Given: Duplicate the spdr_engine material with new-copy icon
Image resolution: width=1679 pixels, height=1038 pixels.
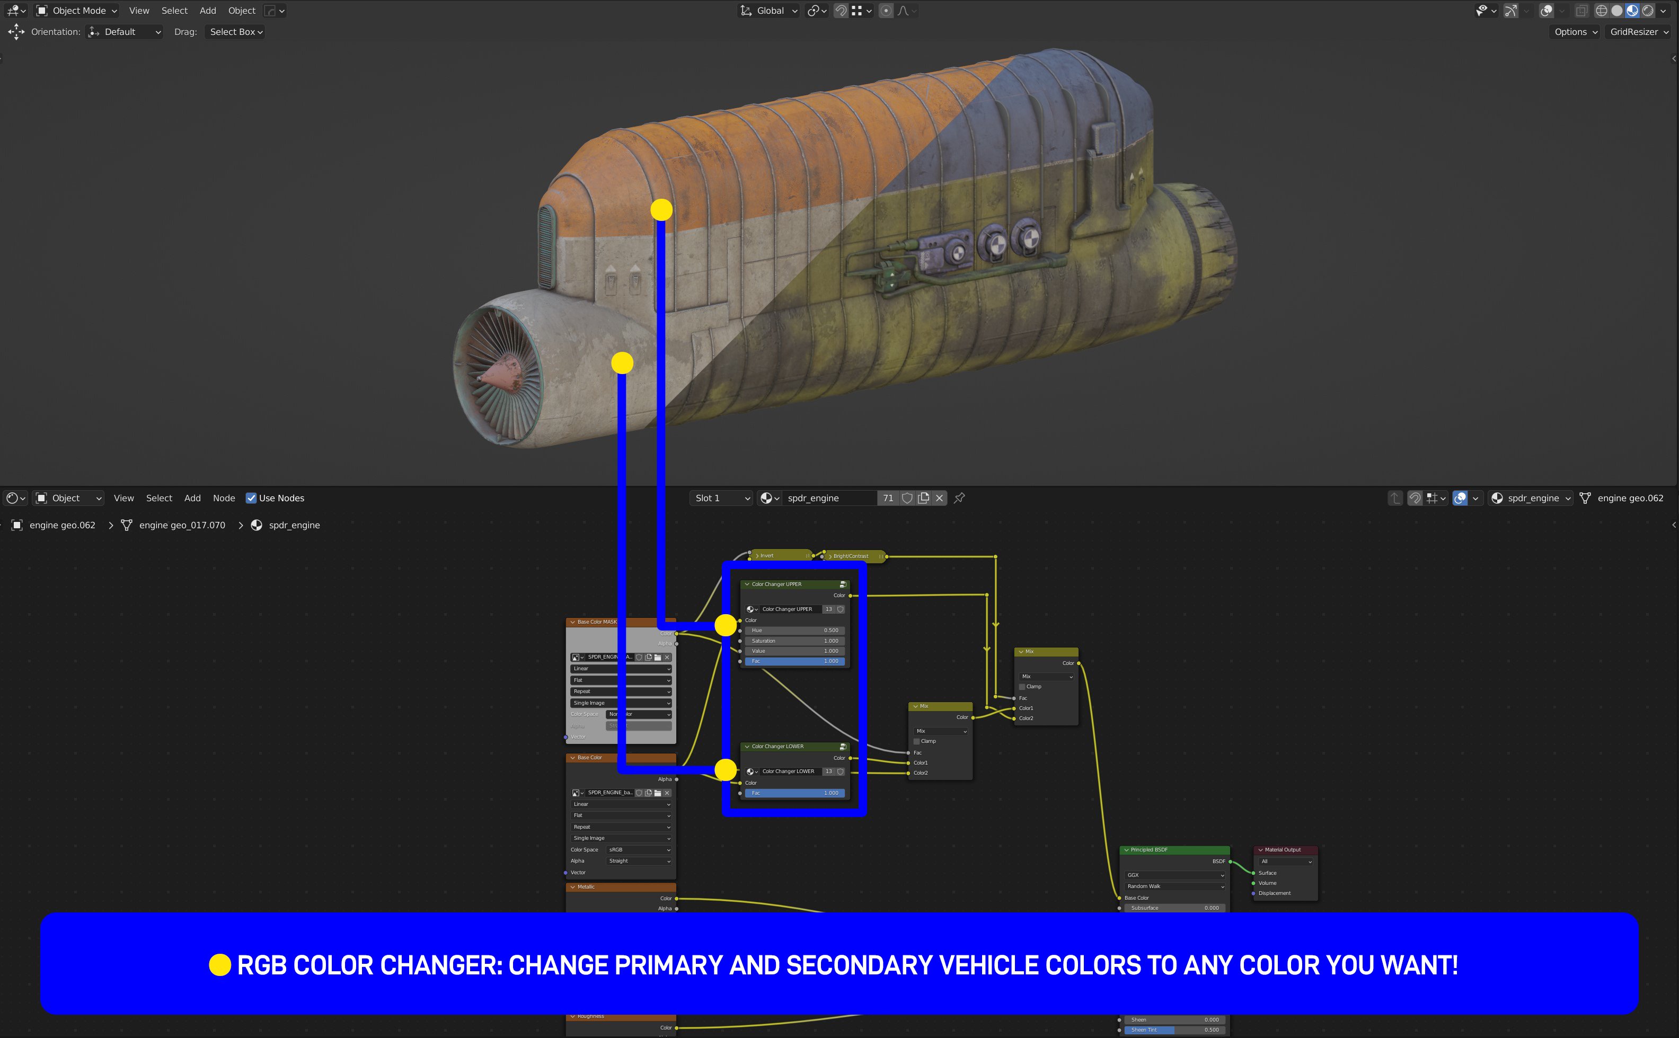Looking at the screenshot, I should coord(924,498).
